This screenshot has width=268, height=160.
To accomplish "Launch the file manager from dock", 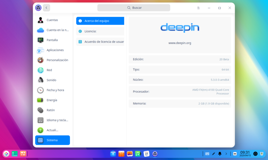I will click(113, 154).
